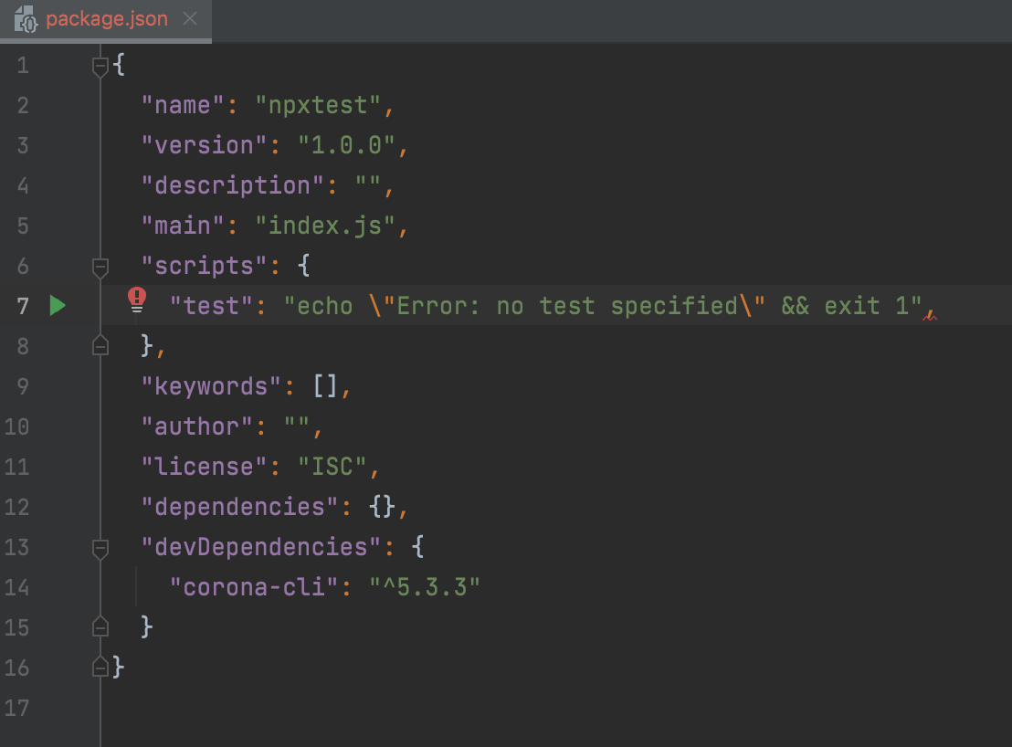Collapse the root JSON object on line 1

[100, 65]
